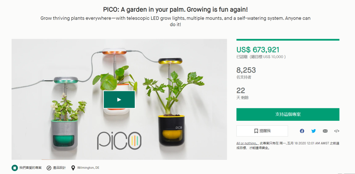Click the 支持這個專案 button

click(x=288, y=115)
